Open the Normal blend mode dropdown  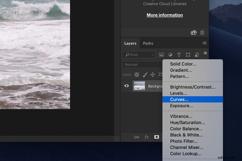click(142, 65)
